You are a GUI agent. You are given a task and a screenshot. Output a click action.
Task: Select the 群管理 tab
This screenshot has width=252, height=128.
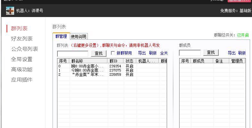tap(61, 36)
